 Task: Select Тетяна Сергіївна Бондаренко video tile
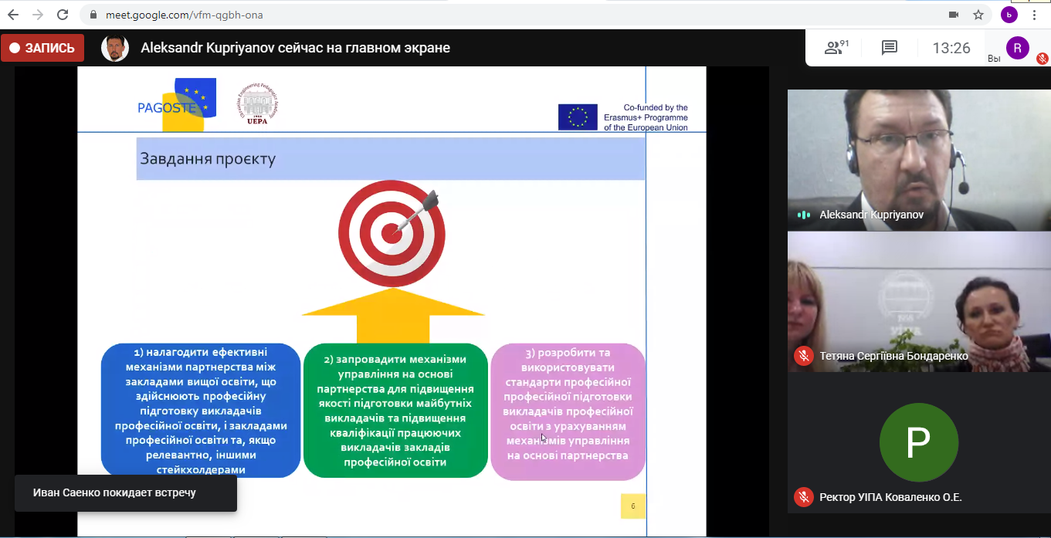pyautogui.click(x=919, y=302)
